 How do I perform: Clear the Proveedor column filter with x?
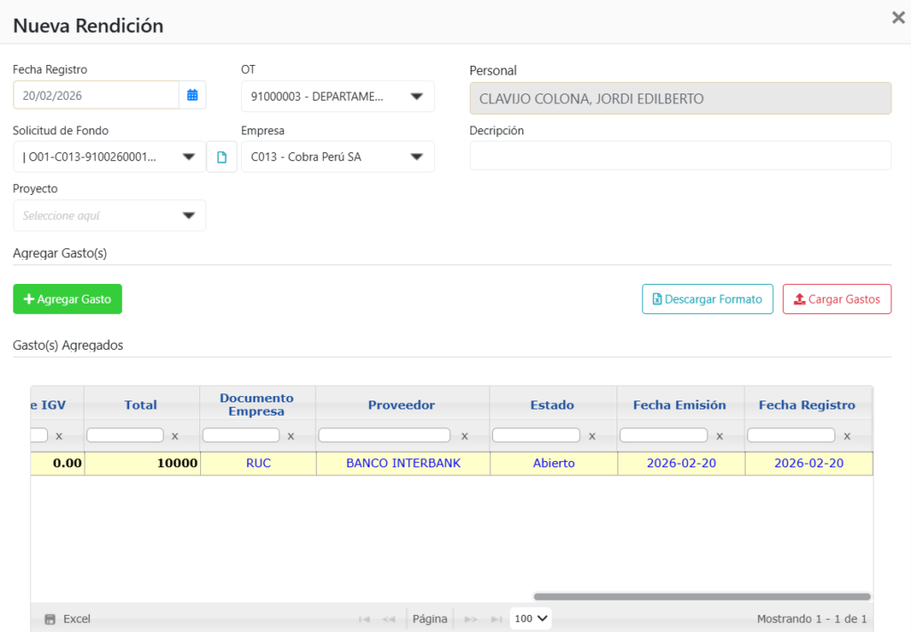464,436
